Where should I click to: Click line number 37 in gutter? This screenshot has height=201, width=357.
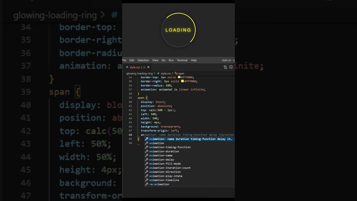[x=130, y=90]
